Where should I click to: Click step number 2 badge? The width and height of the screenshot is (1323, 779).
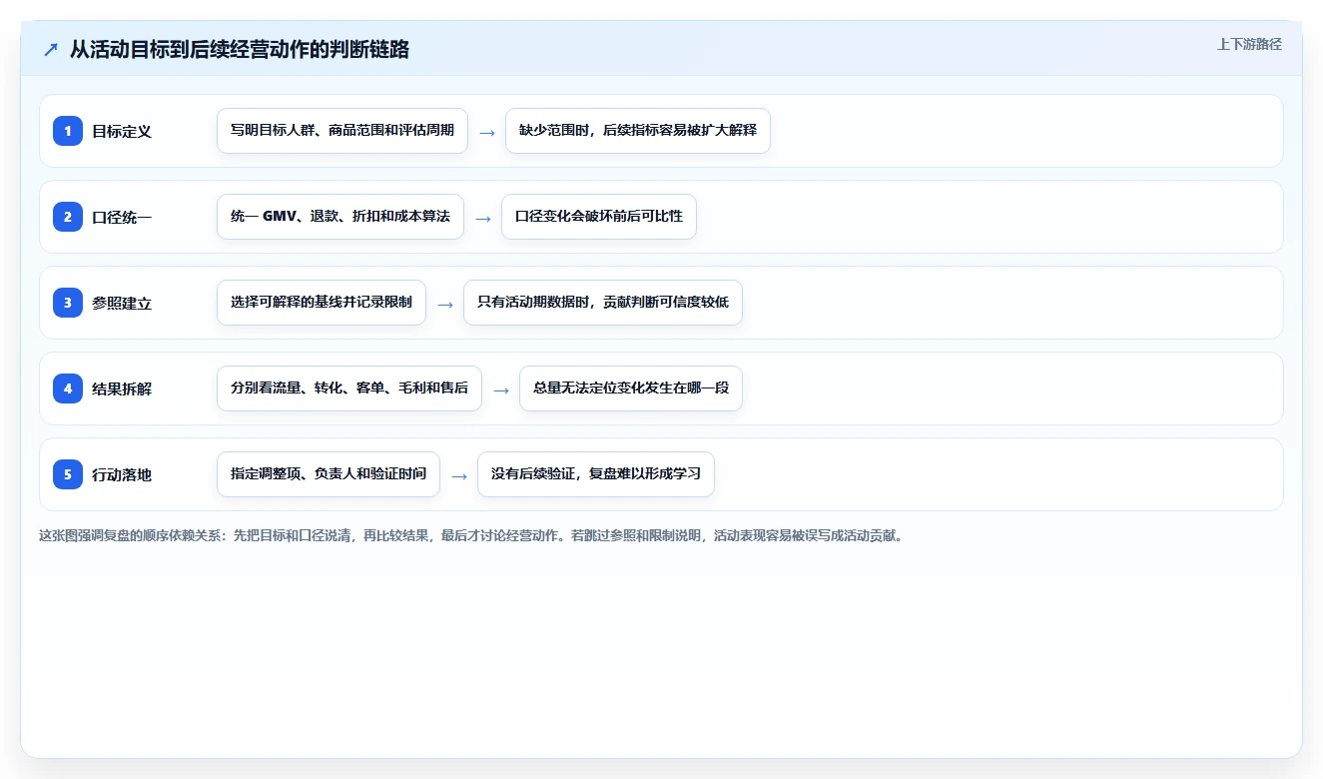(x=68, y=217)
